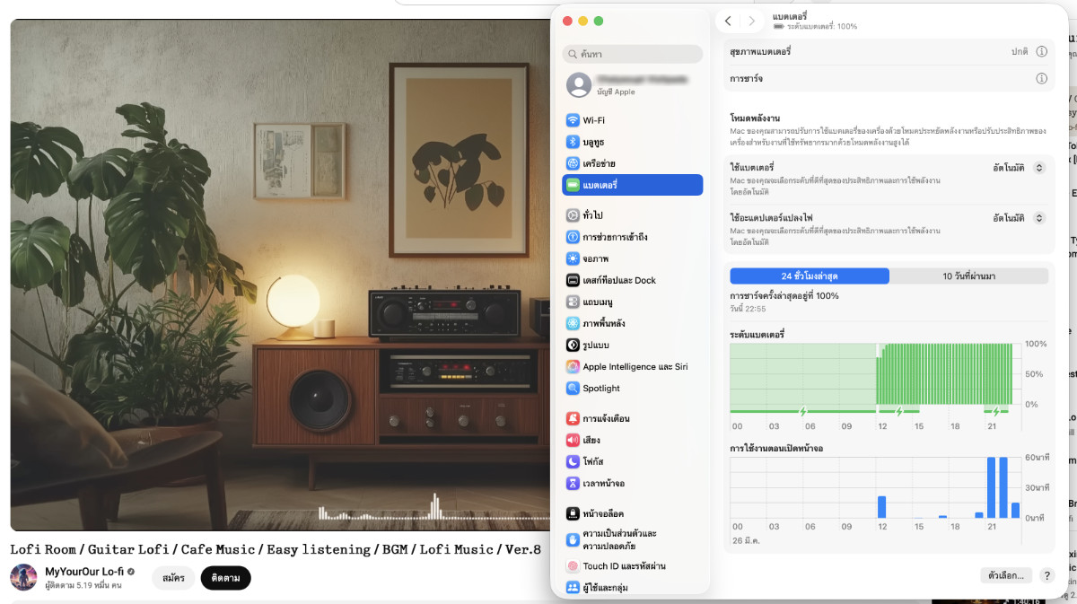Go back using the left chevron
This screenshot has width=1077, height=604.
(x=728, y=21)
